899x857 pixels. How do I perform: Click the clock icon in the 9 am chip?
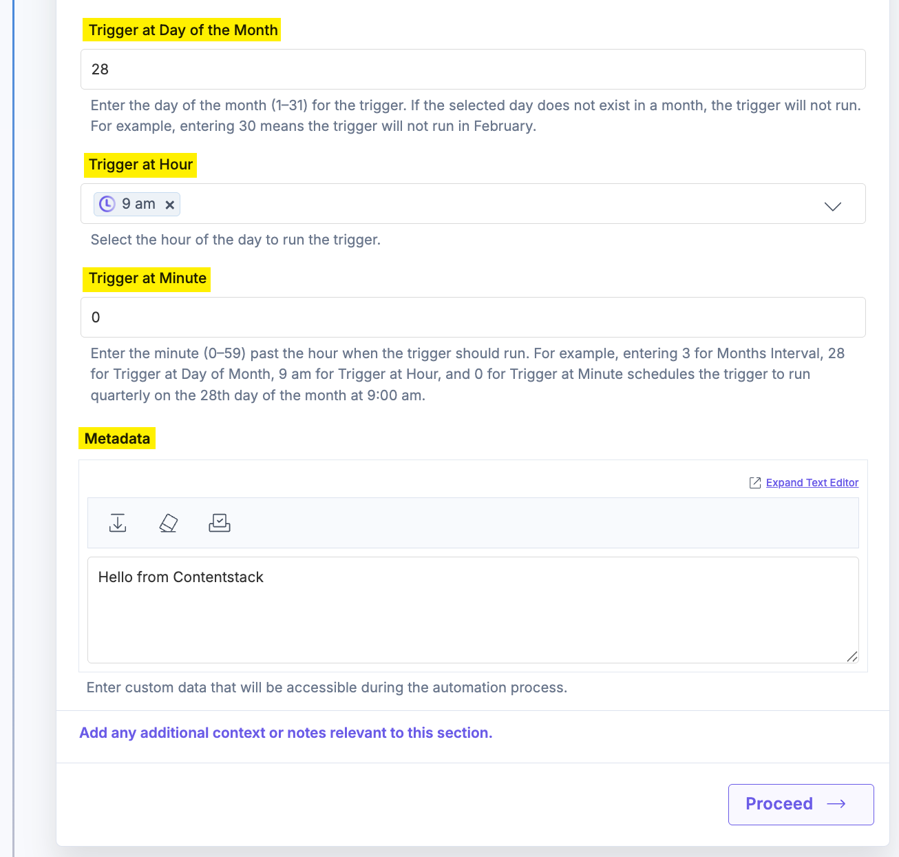(107, 204)
